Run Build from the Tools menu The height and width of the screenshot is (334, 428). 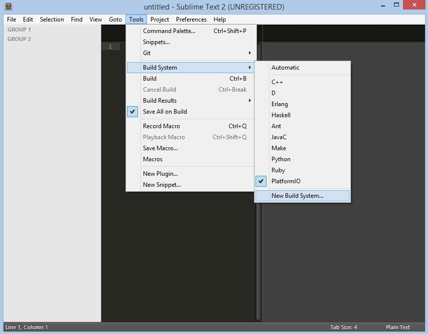pyautogui.click(x=190, y=79)
